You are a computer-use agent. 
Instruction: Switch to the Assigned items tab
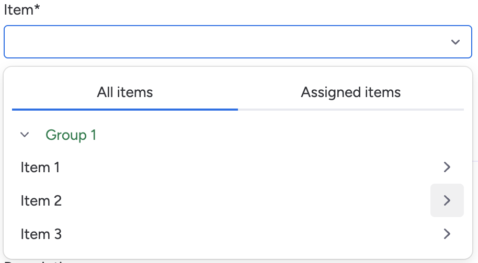coord(350,93)
